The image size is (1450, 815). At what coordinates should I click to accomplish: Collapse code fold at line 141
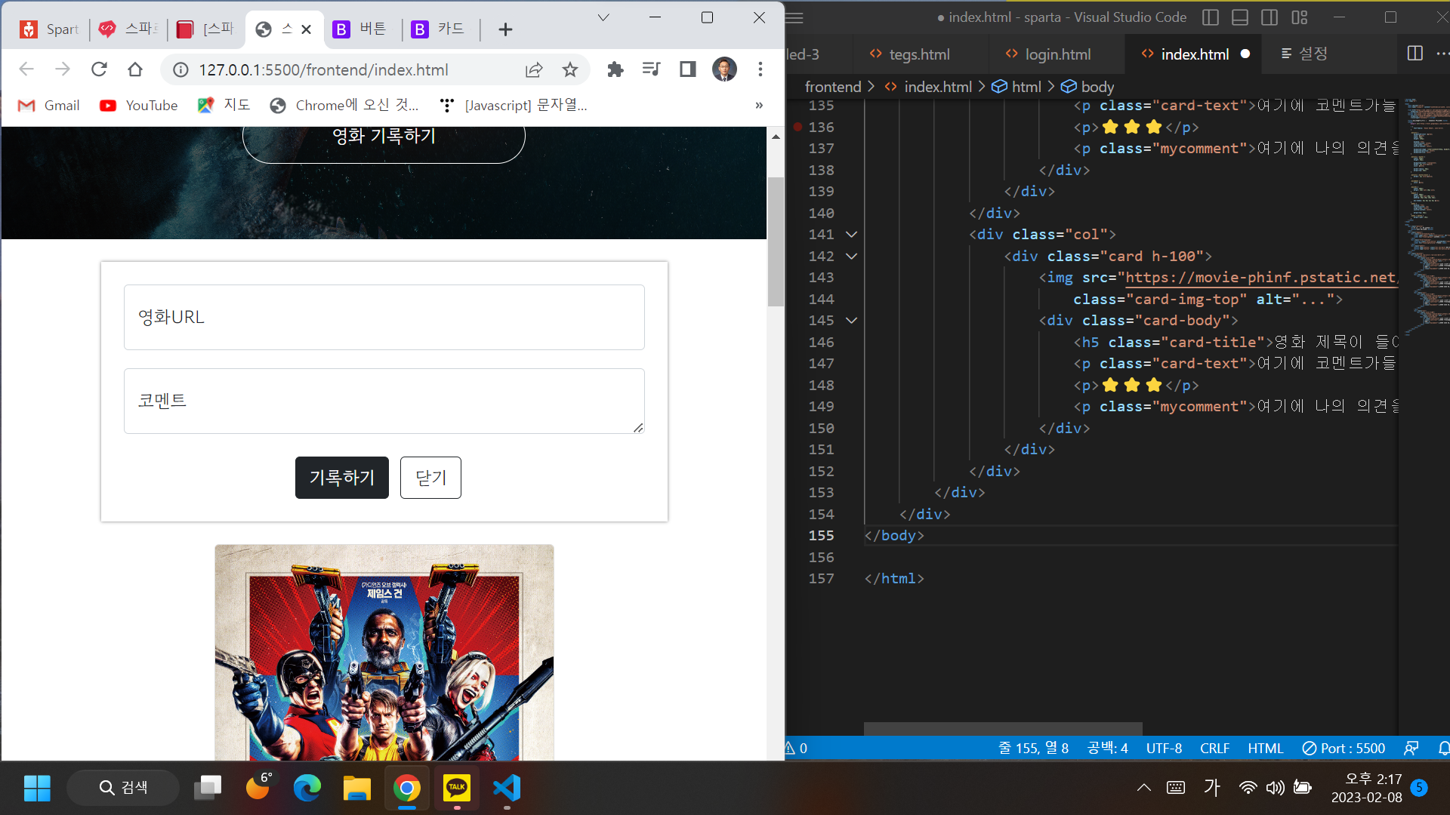(851, 235)
